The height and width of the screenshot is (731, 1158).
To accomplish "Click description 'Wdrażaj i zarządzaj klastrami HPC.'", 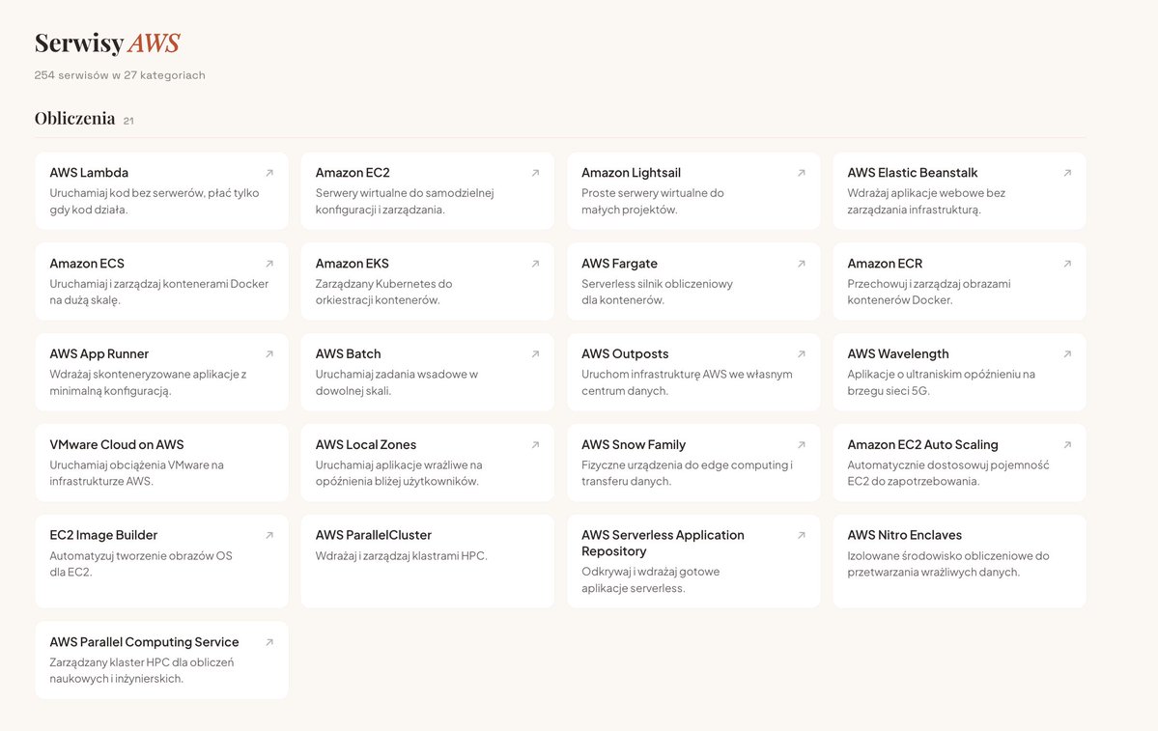I will coord(401,556).
